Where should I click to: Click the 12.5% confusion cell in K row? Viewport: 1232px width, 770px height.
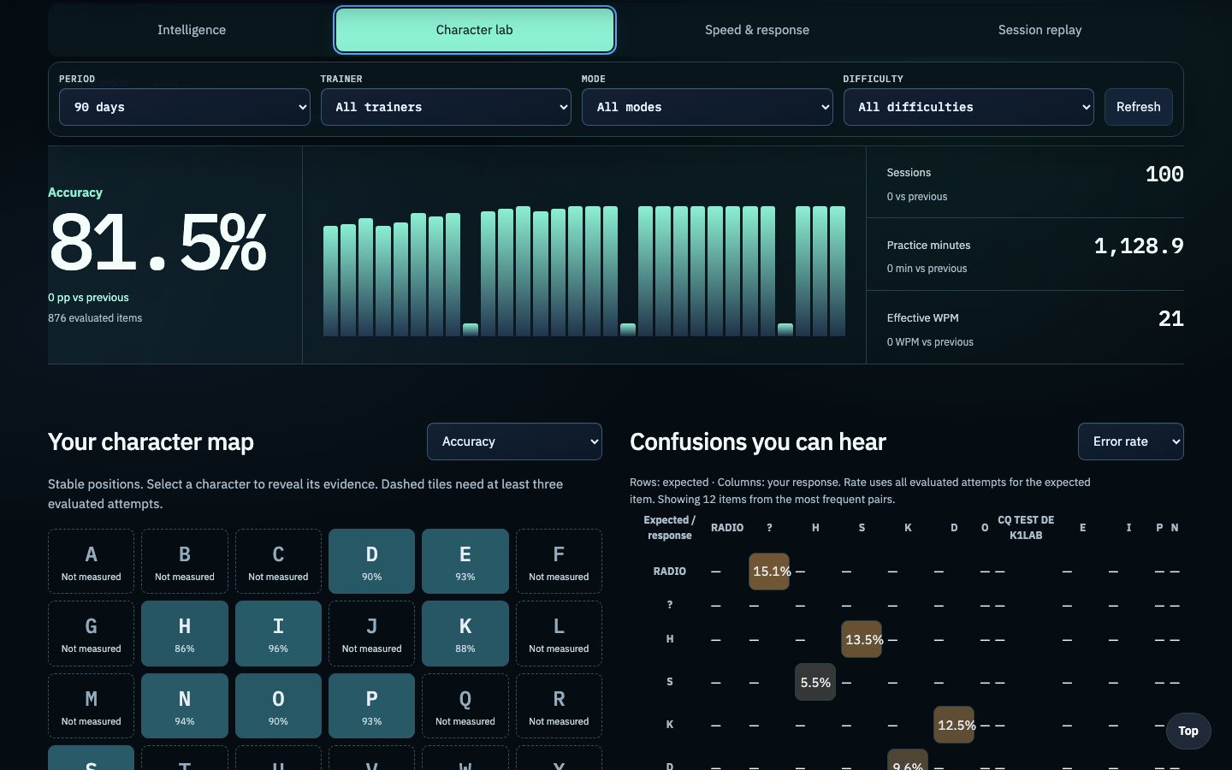(954, 725)
